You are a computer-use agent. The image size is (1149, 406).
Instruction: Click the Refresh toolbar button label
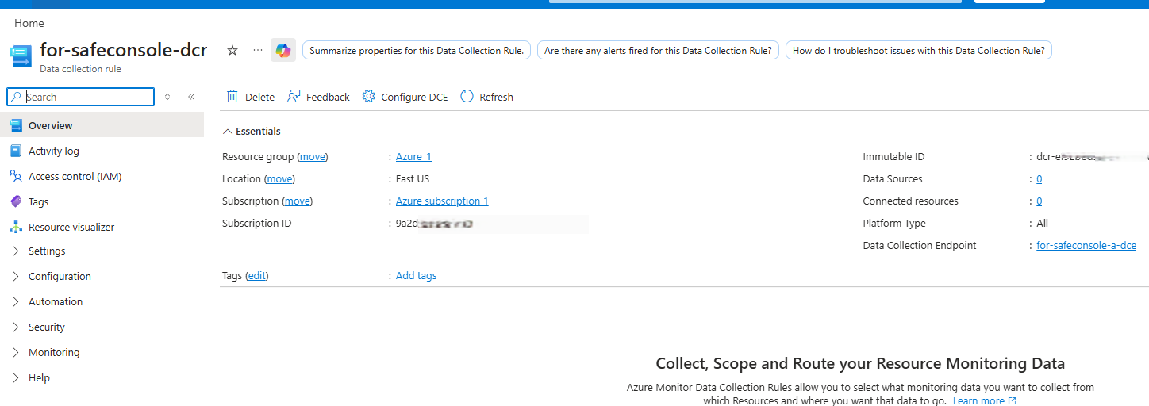[496, 97]
